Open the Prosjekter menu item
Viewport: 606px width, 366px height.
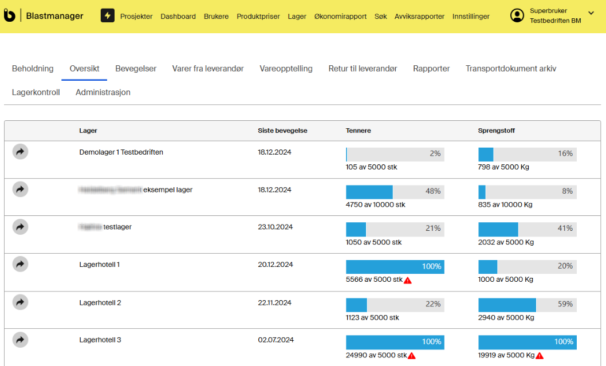[136, 17]
